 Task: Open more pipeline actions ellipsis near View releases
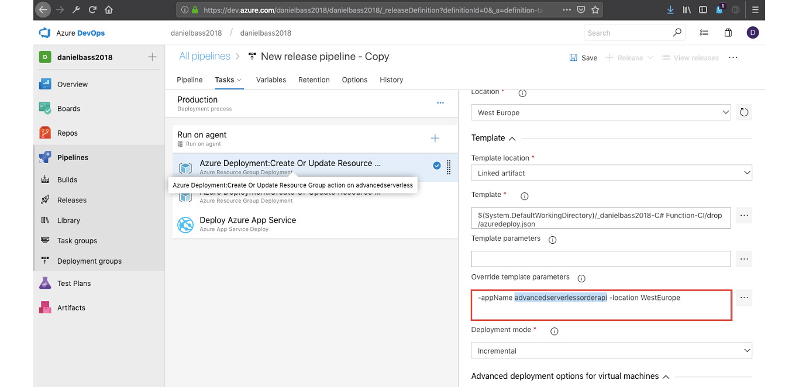point(733,58)
